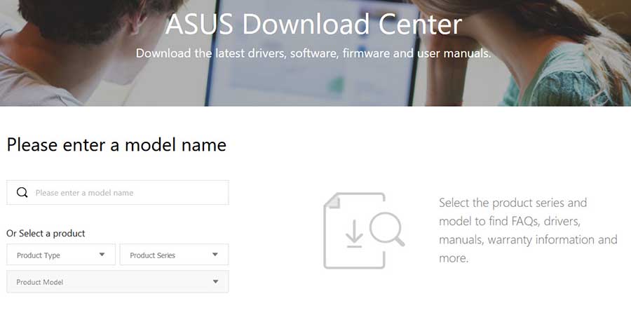Open the Product Model dropdown

tap(118, 282)
